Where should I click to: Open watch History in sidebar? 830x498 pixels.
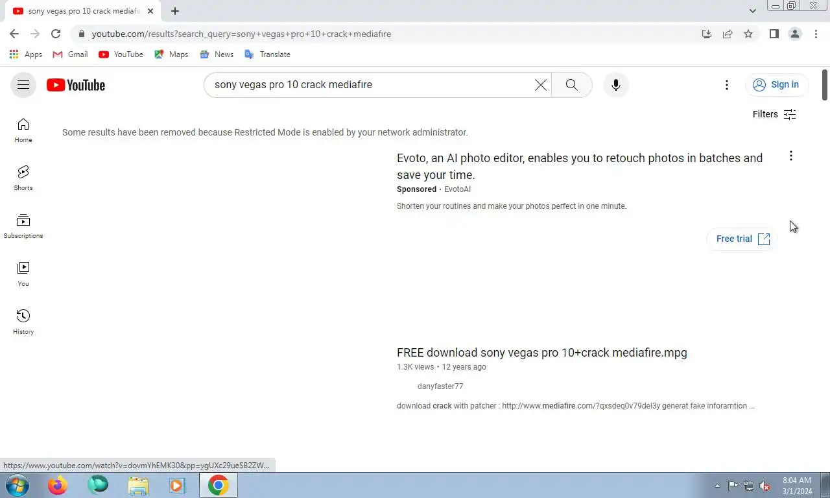pyautogui.click(x=23, y=322)
